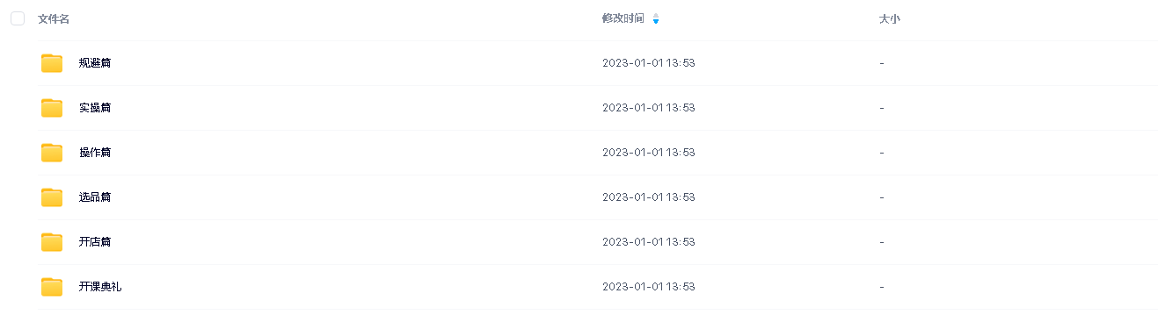
Task: Toggle the 修改时间 sort arrow icon
Action: coord(656,18)
